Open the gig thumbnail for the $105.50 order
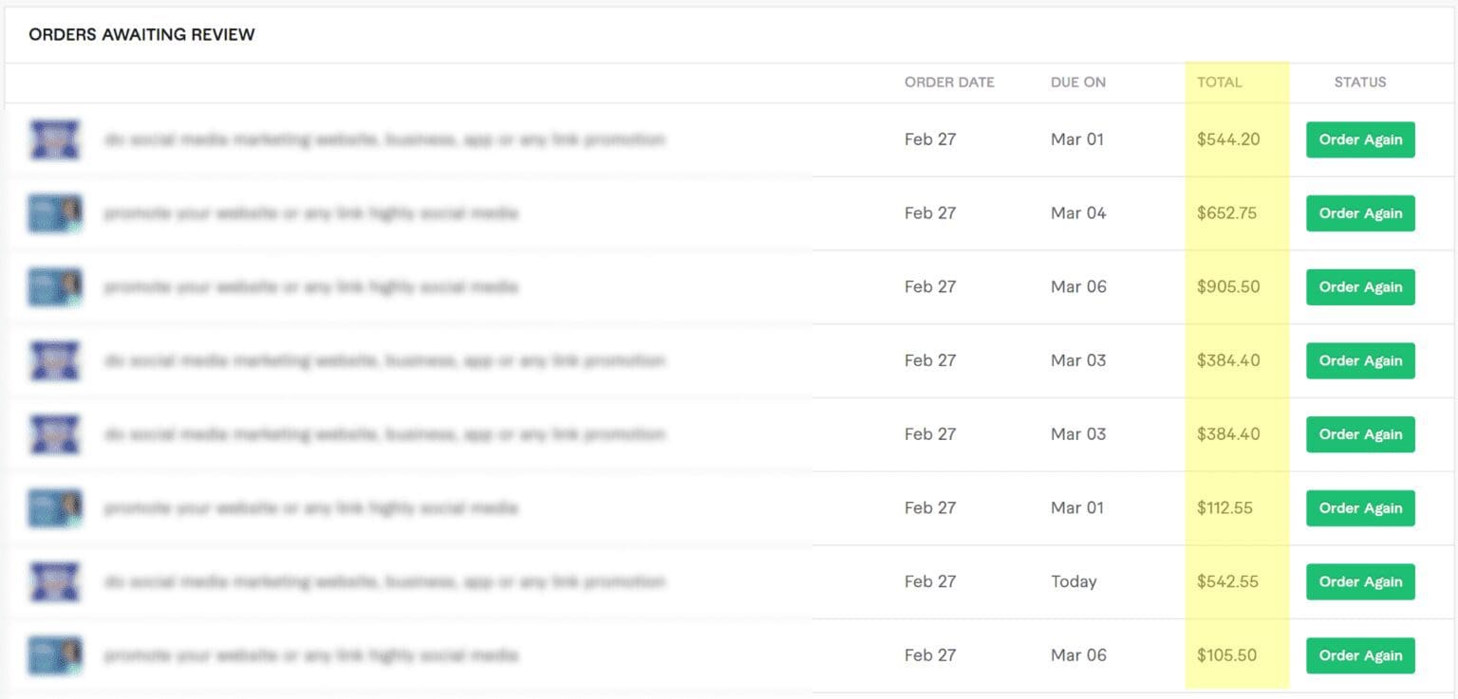Viewport: 1458px width, 699px height. click(54, 655)
